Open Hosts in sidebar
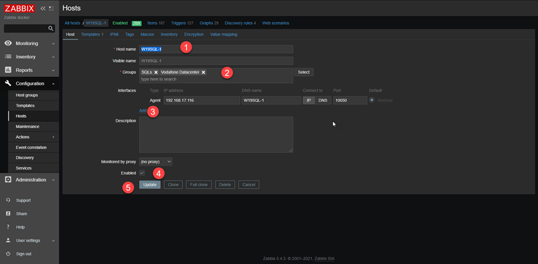Screen dimensions: 538x264 [21, 116]
